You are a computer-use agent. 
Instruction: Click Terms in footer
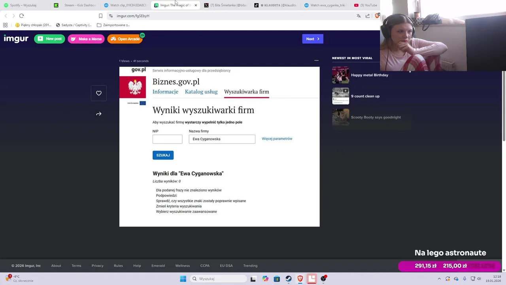click(76, 266)
